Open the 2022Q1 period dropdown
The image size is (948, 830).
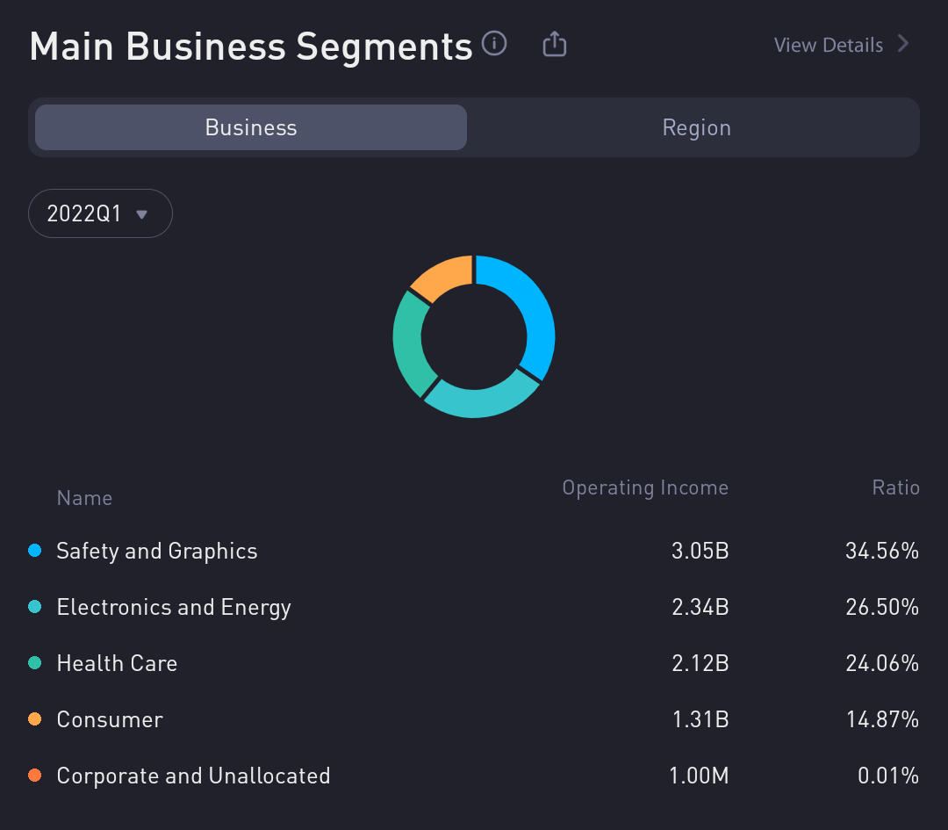point(100,213)
